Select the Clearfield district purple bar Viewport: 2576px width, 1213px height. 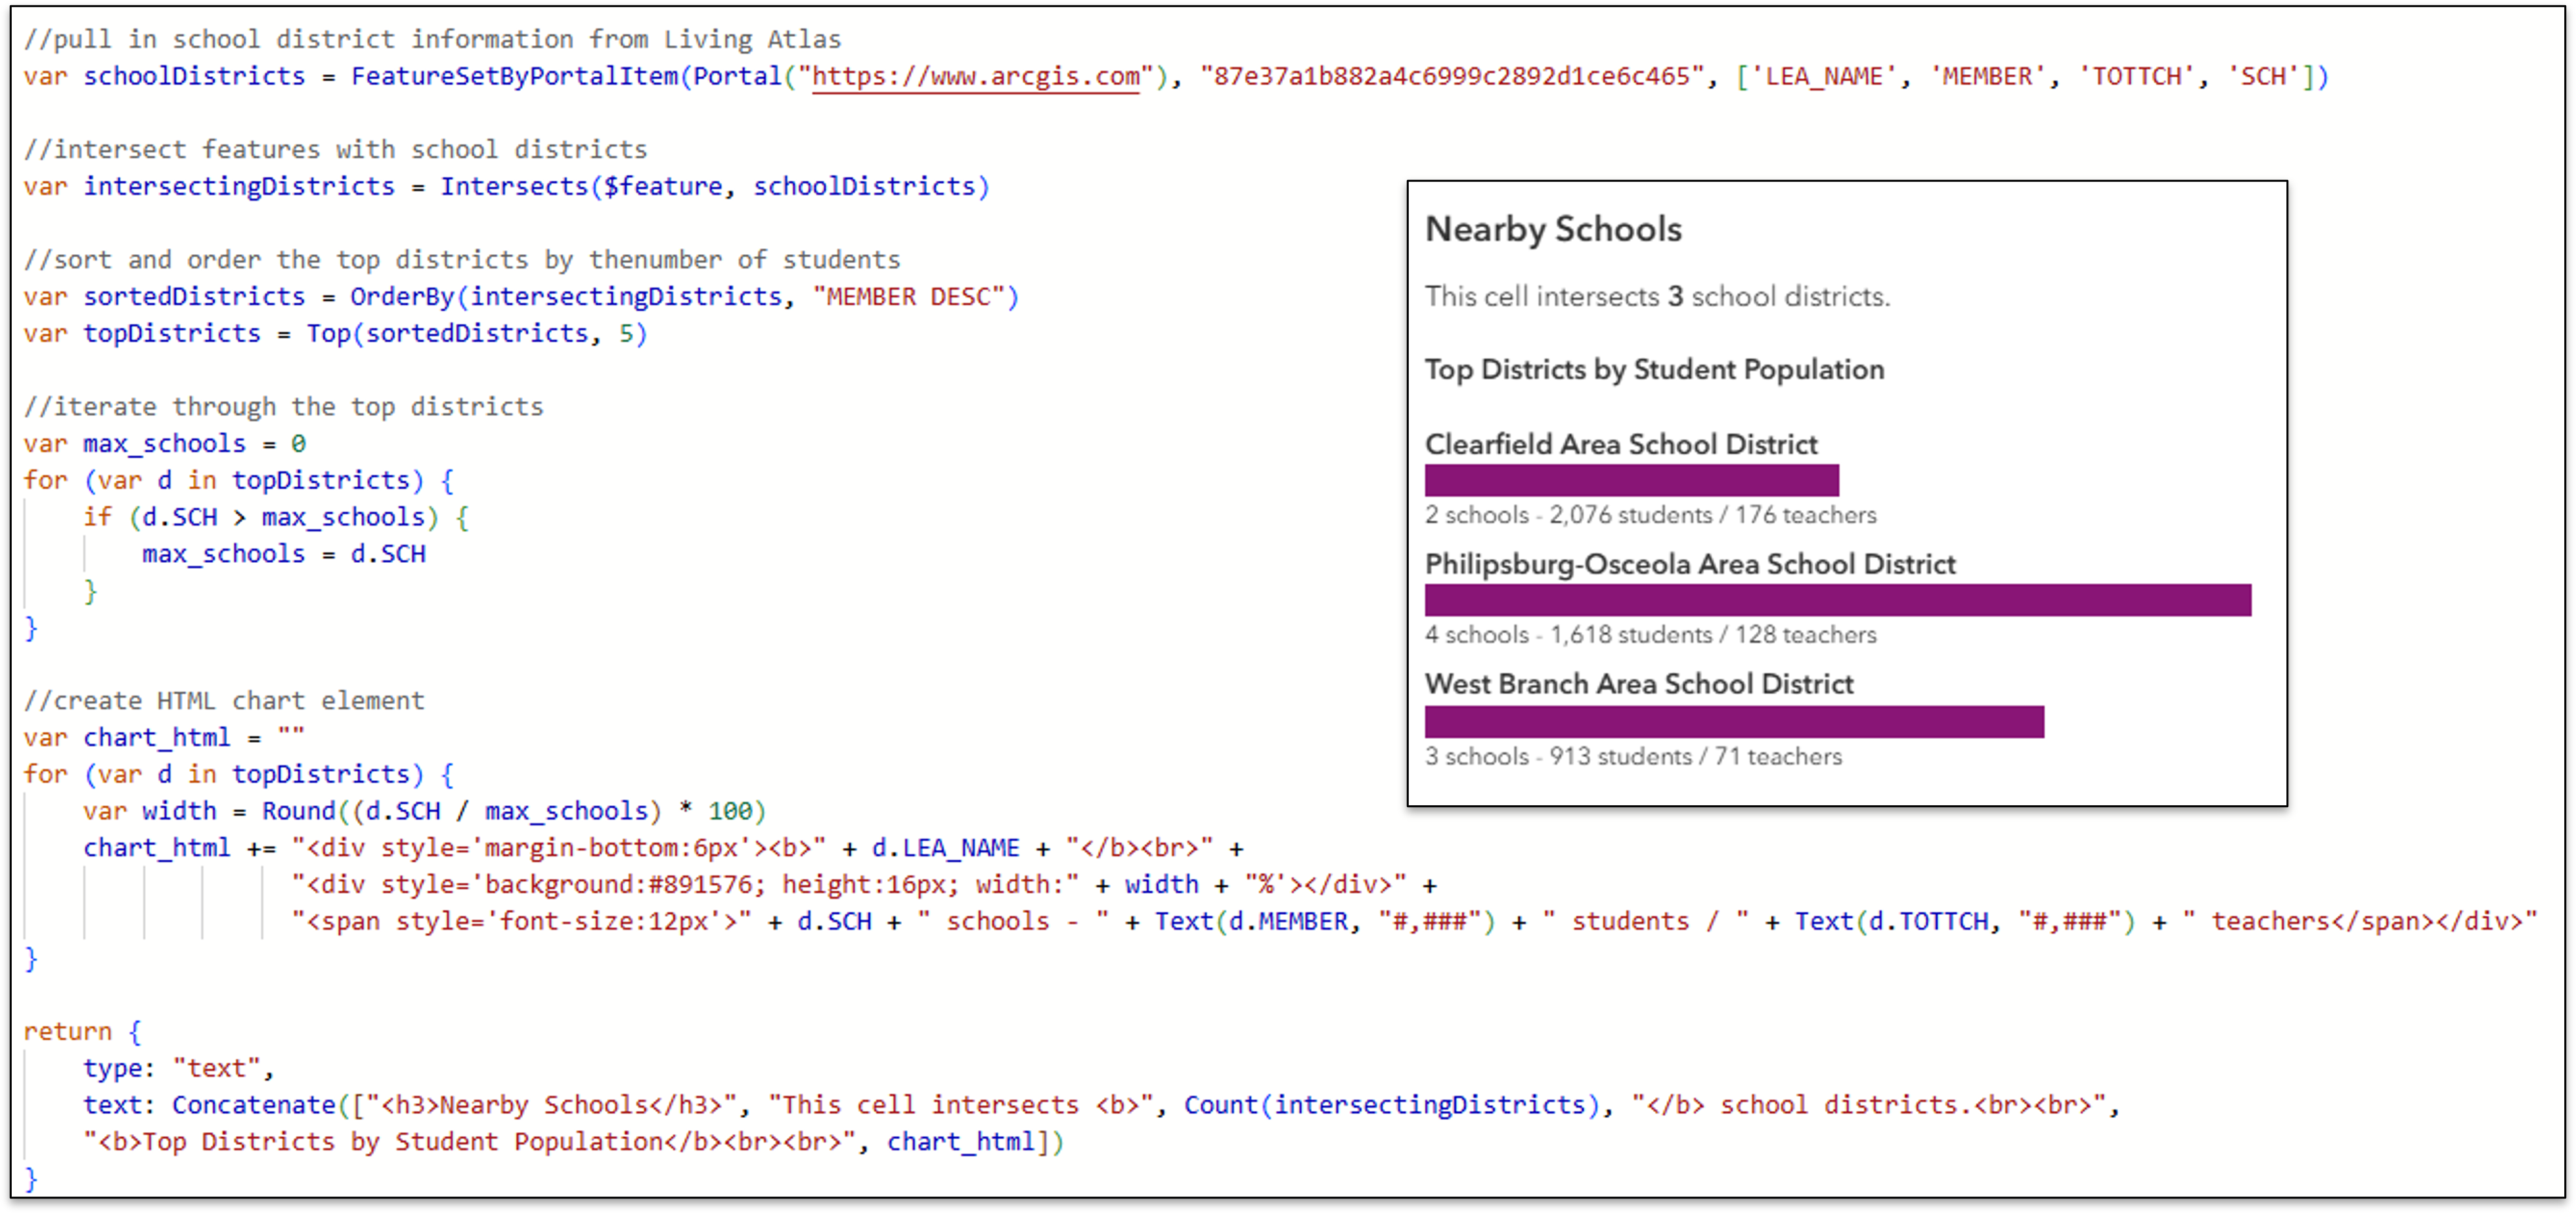pos(1630,480)
